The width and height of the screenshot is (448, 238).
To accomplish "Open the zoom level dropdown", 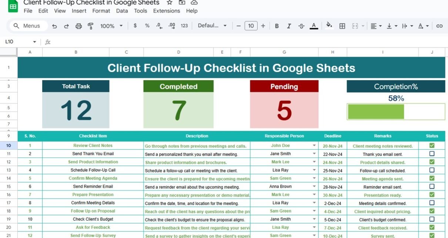I will (x=111, y=26).
